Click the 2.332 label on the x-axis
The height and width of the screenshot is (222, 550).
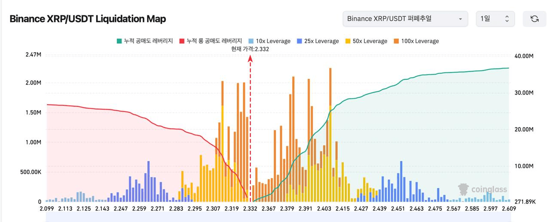(250, 209)
